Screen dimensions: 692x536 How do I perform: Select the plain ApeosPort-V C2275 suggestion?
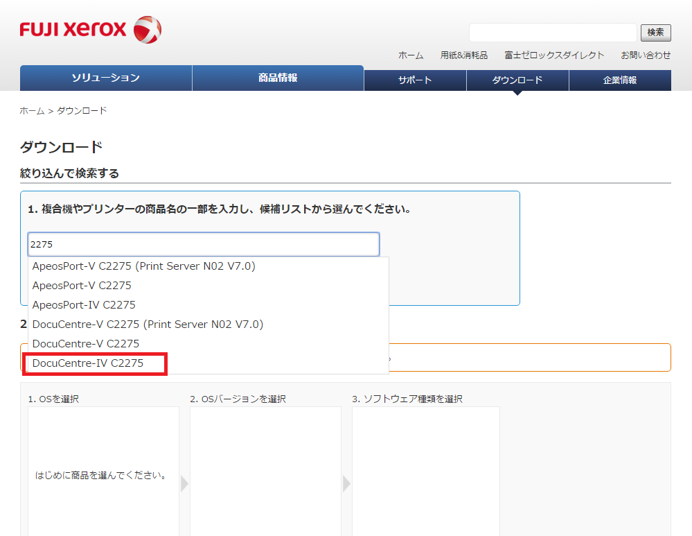coord(82,286)
